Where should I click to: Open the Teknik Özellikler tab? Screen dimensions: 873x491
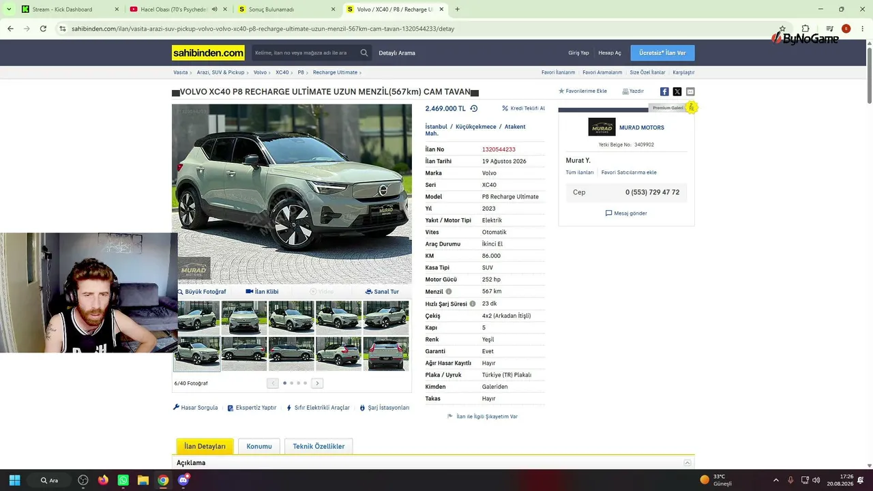[x=319, y=447]
